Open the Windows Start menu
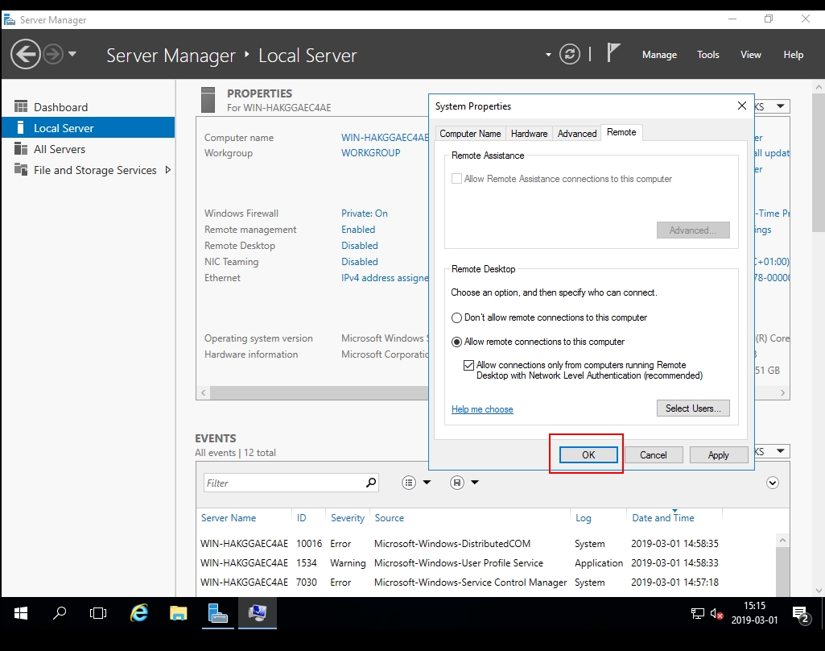The height and width of the screenshot is (651, 825). tap(20, 613)
